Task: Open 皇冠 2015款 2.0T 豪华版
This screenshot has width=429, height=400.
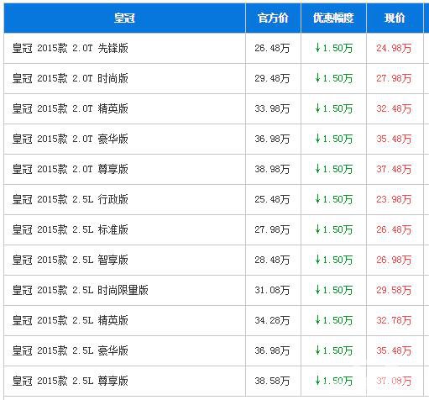Action: [x=70, y=139]
